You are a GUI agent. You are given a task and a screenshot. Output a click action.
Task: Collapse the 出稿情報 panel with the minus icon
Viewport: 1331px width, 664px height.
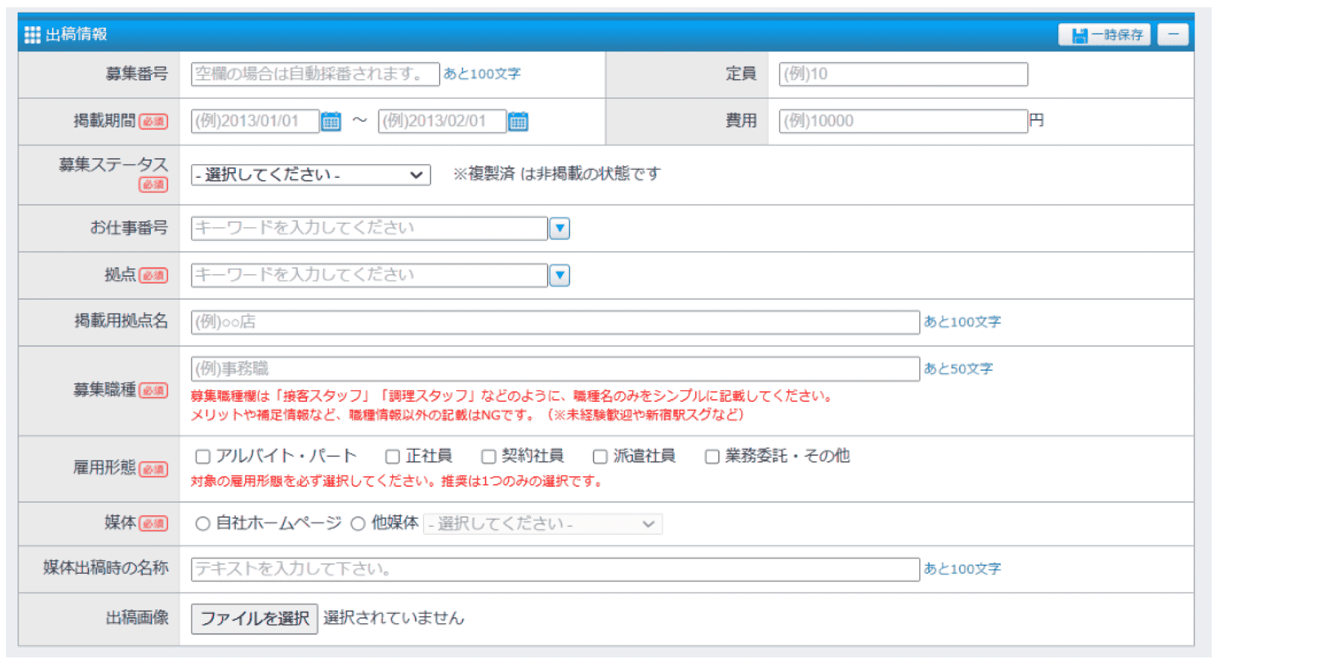pyautogui.click(x=1173, y=35)
